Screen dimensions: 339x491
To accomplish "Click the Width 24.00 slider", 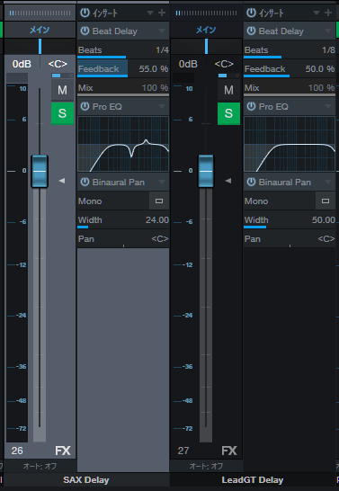I will pos(123,220).
